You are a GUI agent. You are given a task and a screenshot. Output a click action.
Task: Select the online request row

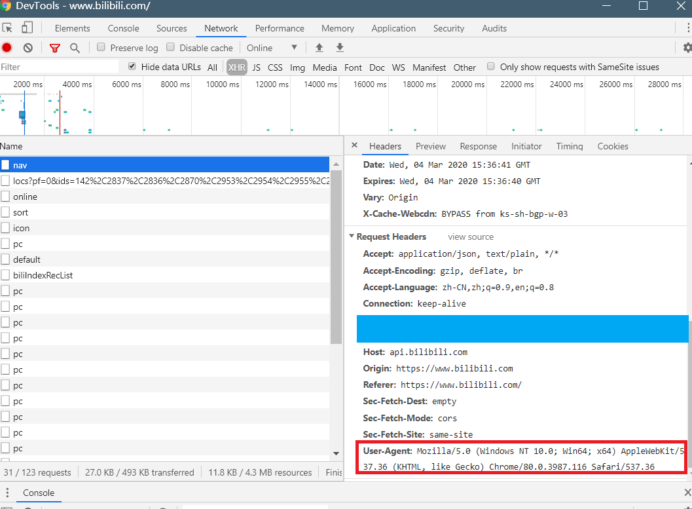tap(164, 197)
